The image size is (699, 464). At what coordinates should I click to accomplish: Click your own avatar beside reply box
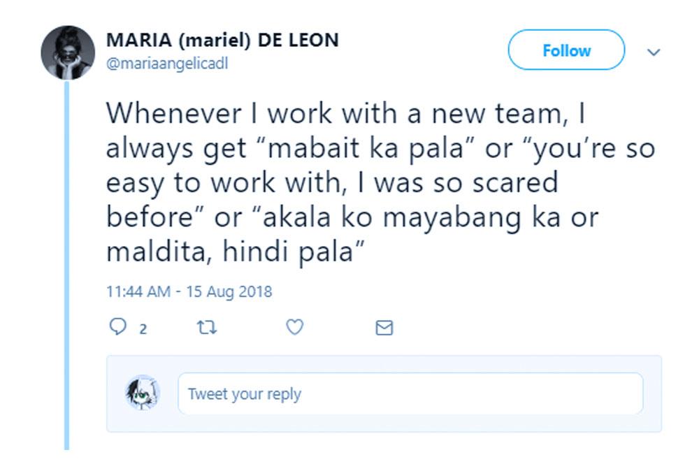(141, 393)
